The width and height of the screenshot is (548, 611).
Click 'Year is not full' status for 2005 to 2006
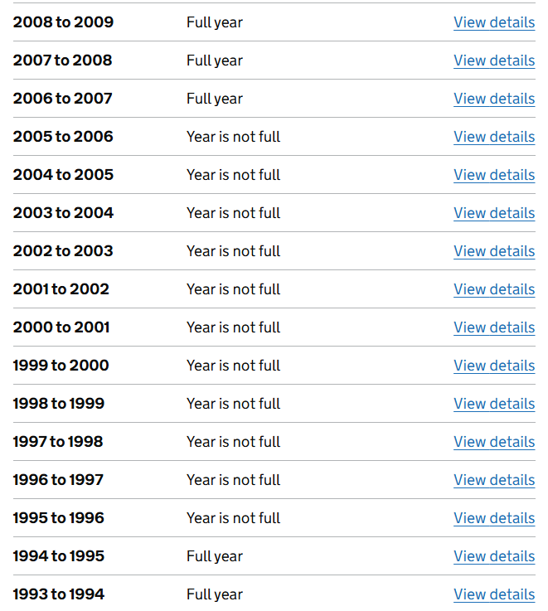click(234, 137)
